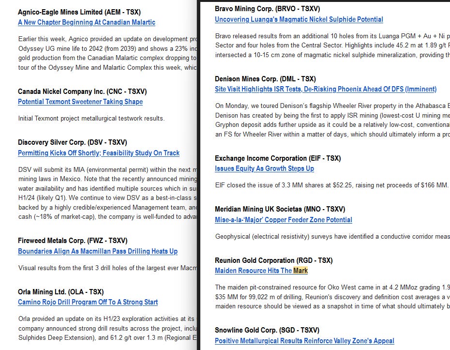This screenshot has height=350, width=450.
Task: Open 'Potential Texmont Sweetener Taking Shape' link
Action: click(x=80, y=102)
